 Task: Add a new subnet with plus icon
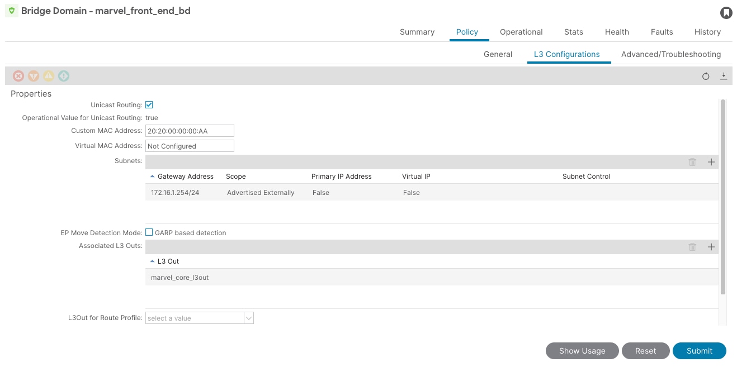coord(711,162)
